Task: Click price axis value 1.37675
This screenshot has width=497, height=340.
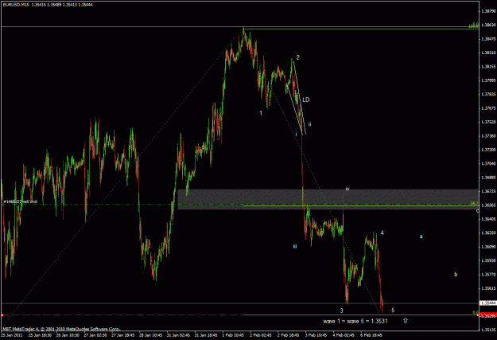Action: click(x=488, y=108)
